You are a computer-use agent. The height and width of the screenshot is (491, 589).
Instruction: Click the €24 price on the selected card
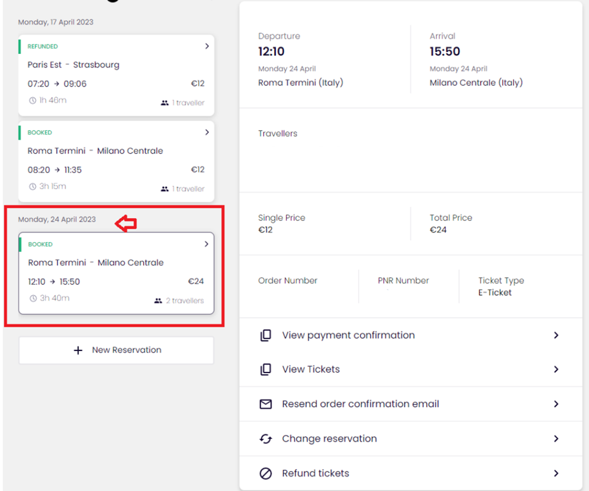(x=196, y=281)
